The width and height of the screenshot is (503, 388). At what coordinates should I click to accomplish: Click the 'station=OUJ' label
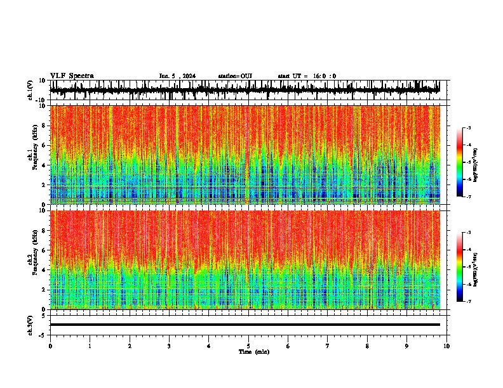pos(235,76)
